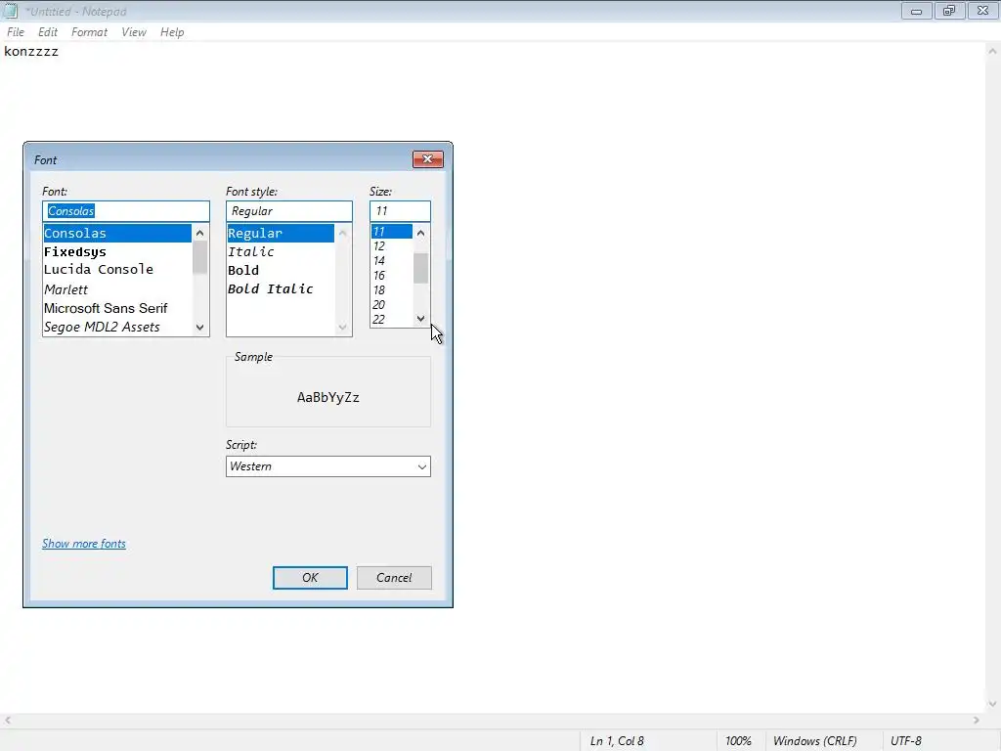Open the Format menu

click(89, 32)
